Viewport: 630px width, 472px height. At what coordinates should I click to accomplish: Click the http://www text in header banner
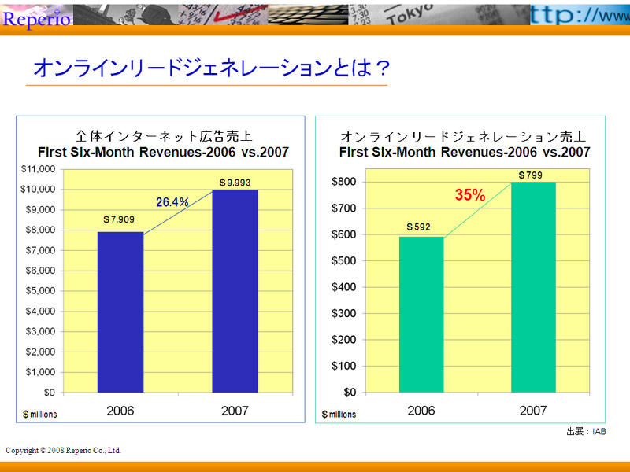(579, 14)
